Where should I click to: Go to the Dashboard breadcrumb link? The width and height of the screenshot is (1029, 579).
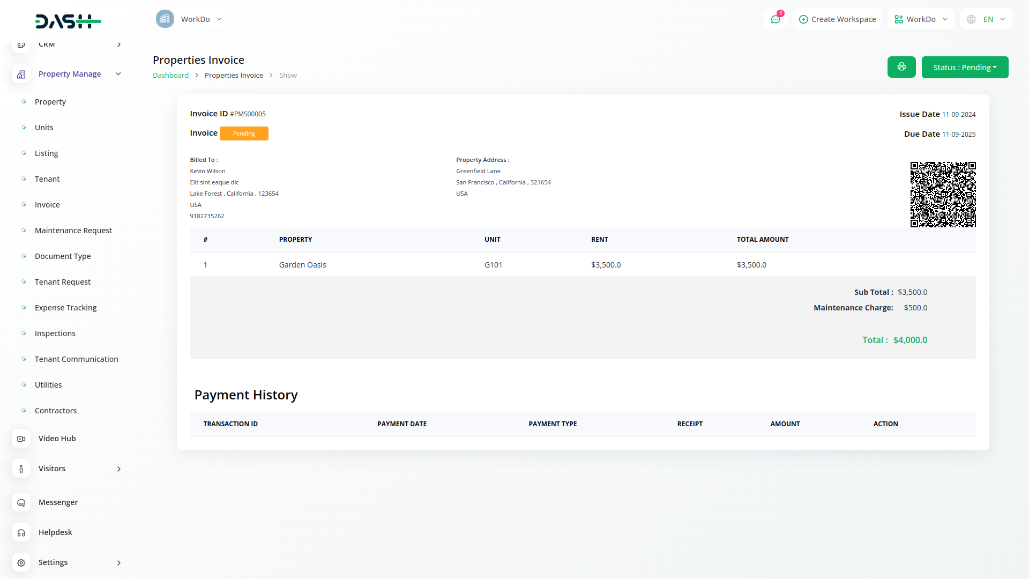click(170, 76)
